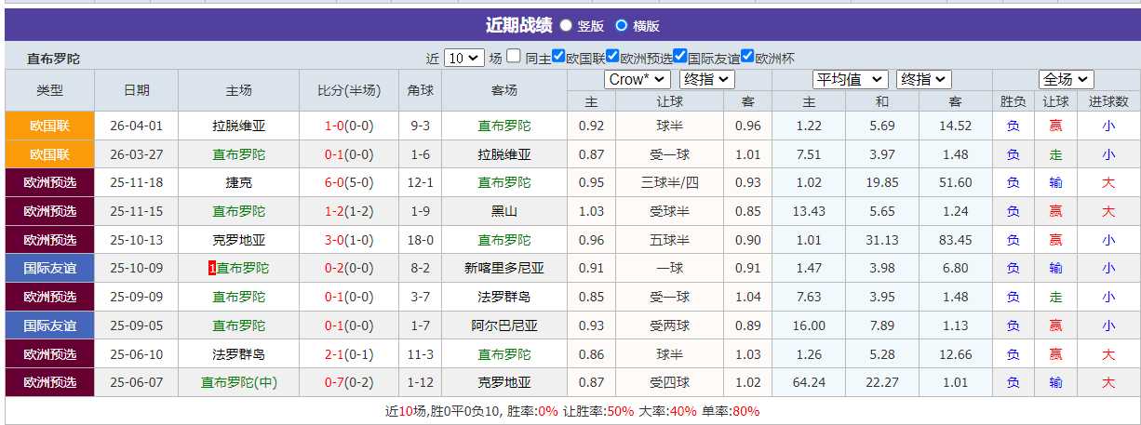Click the 让胜率:50% summary text
The height and width of the screenshot is (425, 1141).
(x=598, y=411)
